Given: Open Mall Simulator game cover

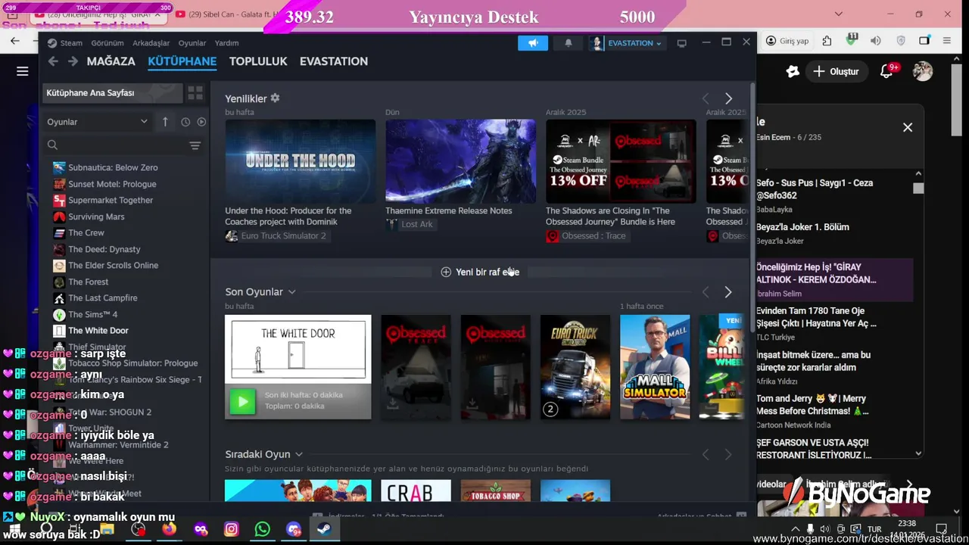Looking at the screenshot, I should pyautogui.click(x=655, y=367).
